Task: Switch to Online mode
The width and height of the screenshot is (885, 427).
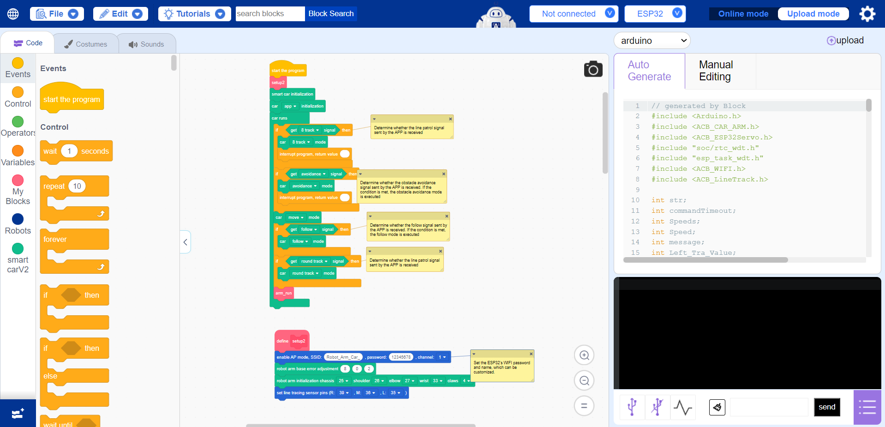Action: pyautogui.click(x=743, y=14)
